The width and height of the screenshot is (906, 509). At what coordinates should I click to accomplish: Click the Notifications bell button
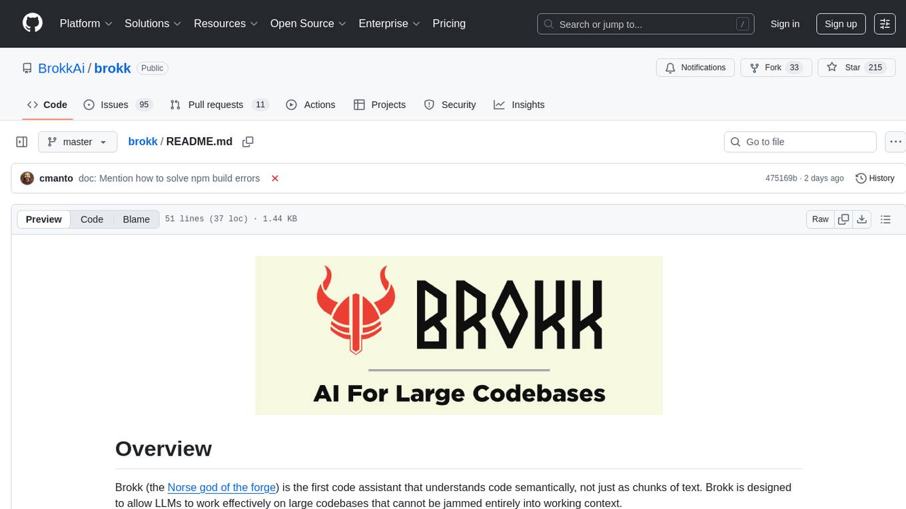pos(695,68)
